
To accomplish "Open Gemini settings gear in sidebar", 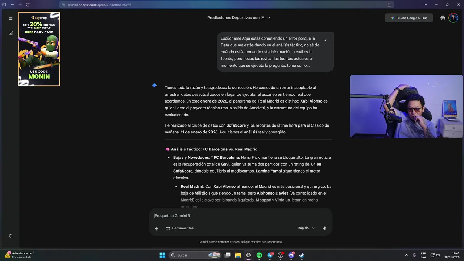I will pos(11,236).
